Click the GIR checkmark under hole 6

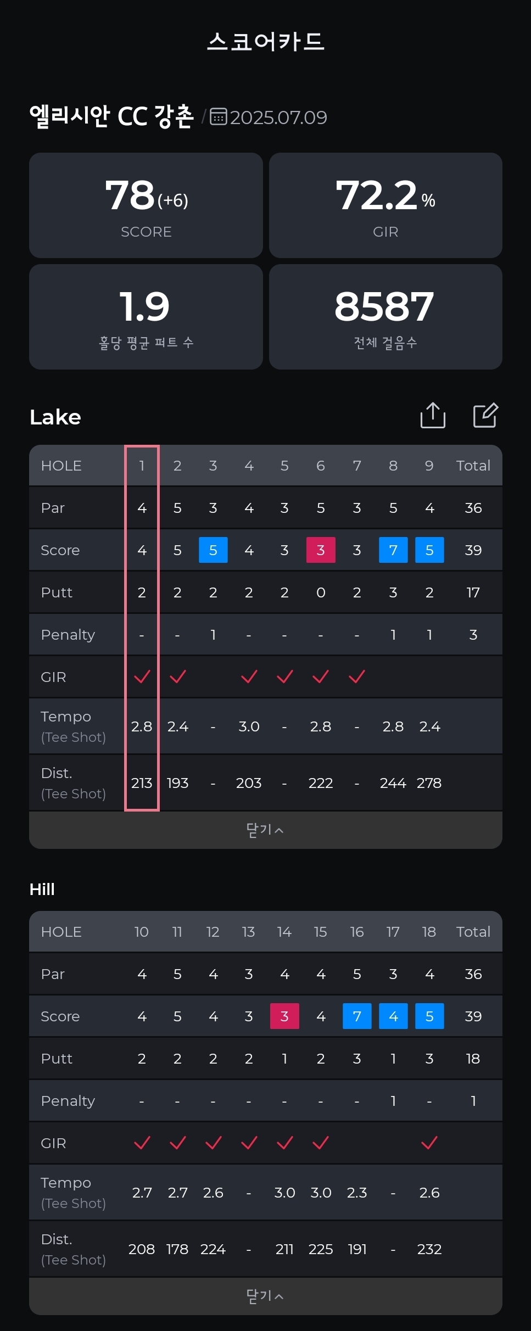coord(321,676)
